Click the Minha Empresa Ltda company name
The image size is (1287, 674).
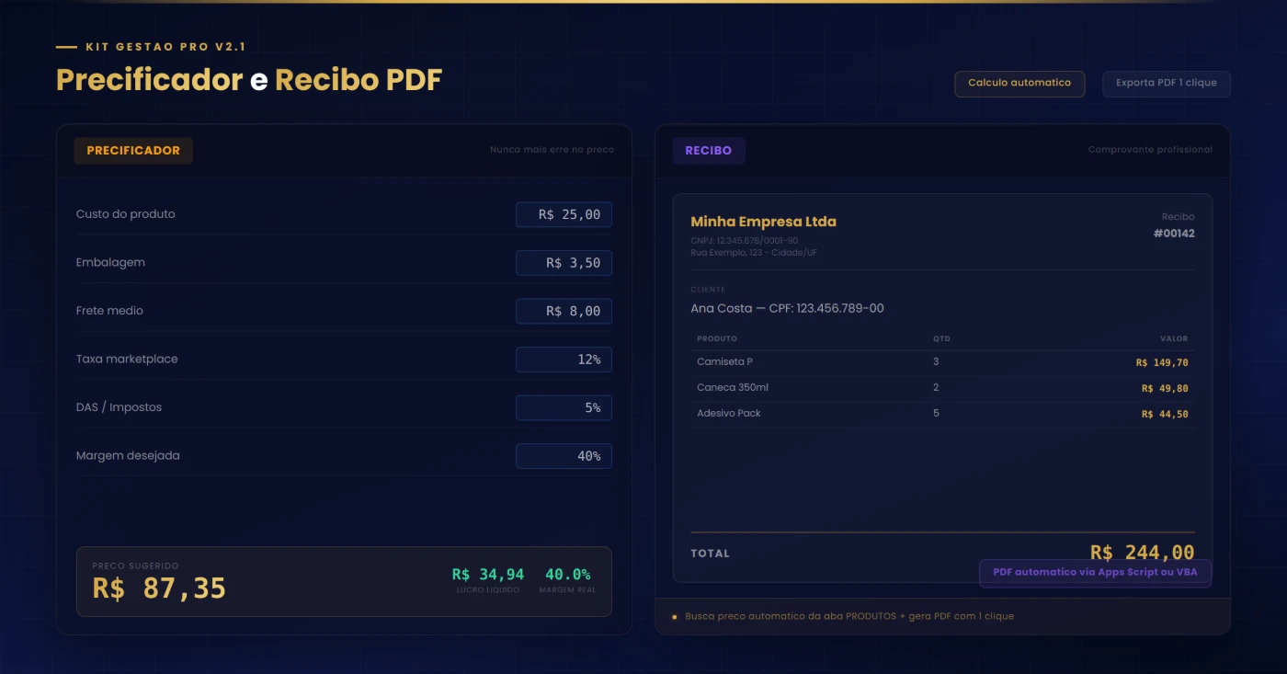click(763, 222)
